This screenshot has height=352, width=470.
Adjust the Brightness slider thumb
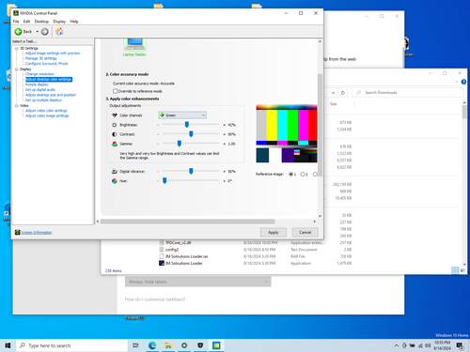(x=187, y=125)
